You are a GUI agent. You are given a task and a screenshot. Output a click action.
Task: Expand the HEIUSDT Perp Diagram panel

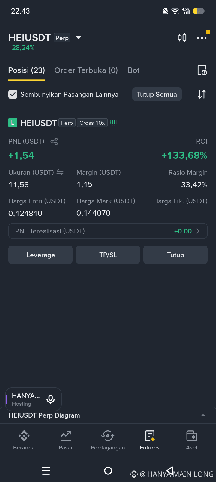point(203,415)
